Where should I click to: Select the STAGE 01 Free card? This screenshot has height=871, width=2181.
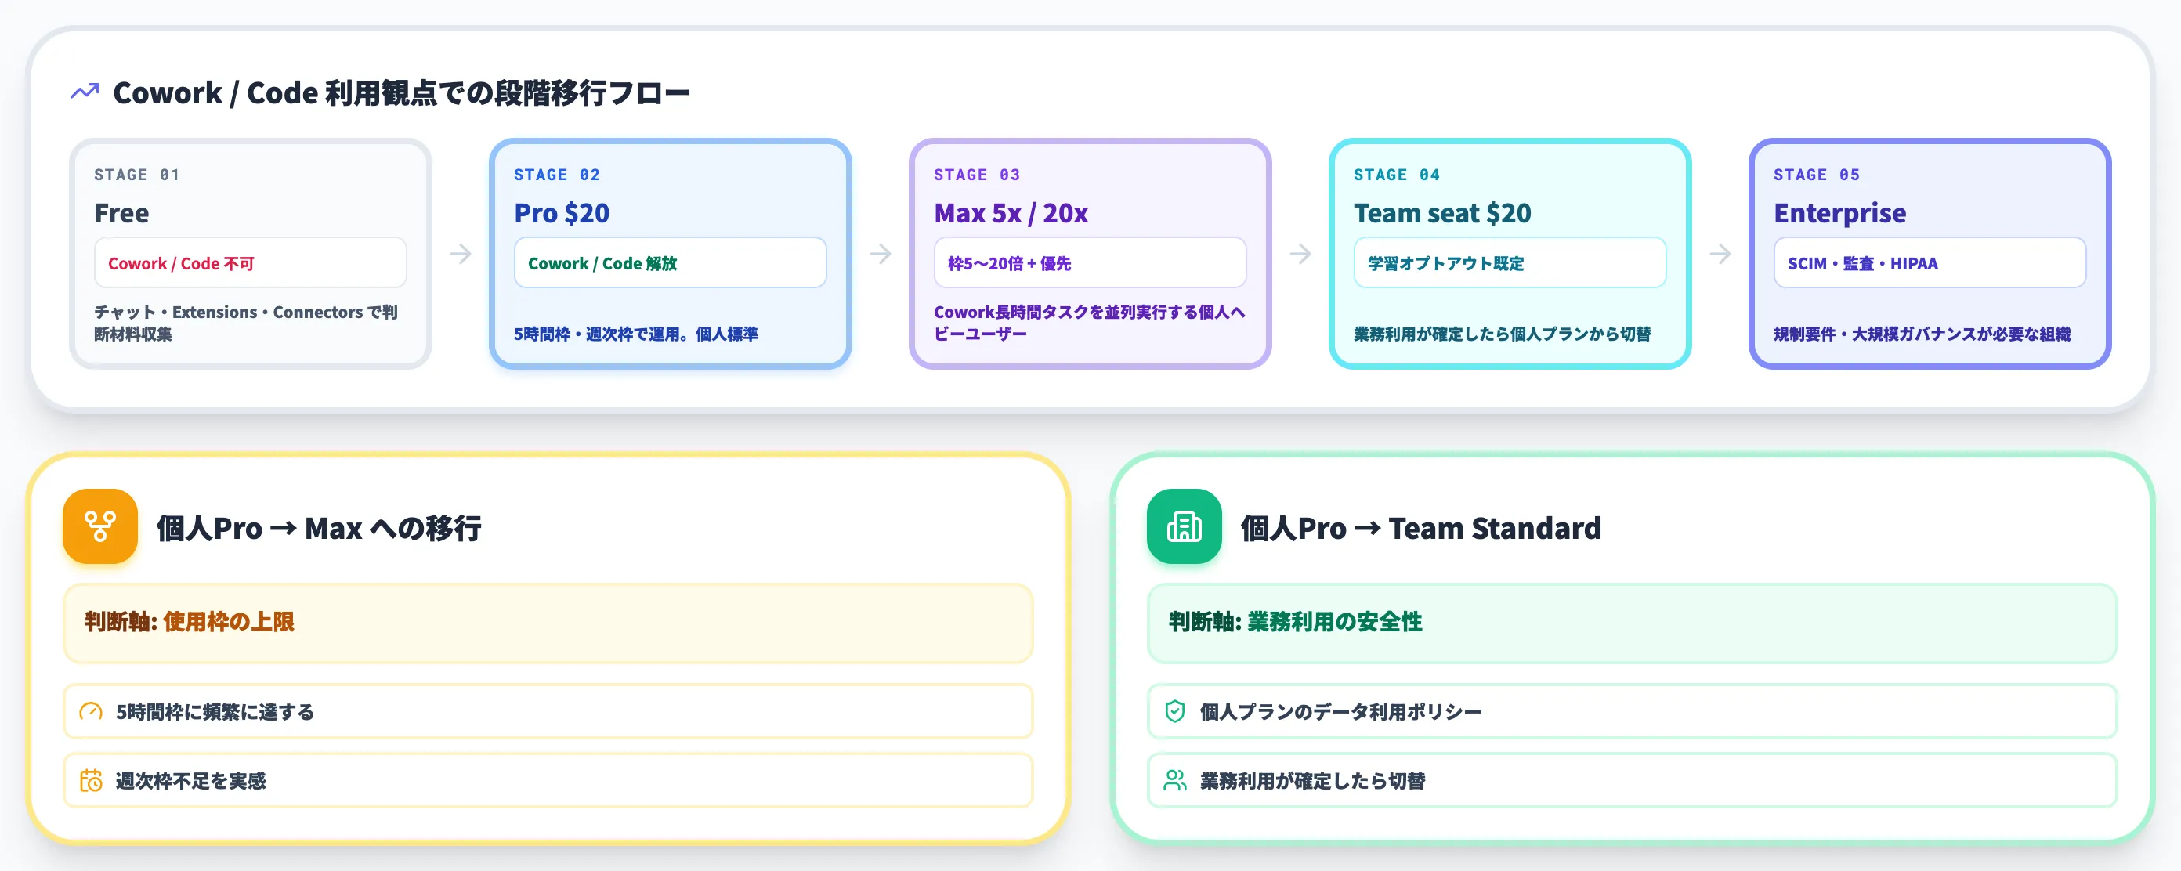[251, 254]
